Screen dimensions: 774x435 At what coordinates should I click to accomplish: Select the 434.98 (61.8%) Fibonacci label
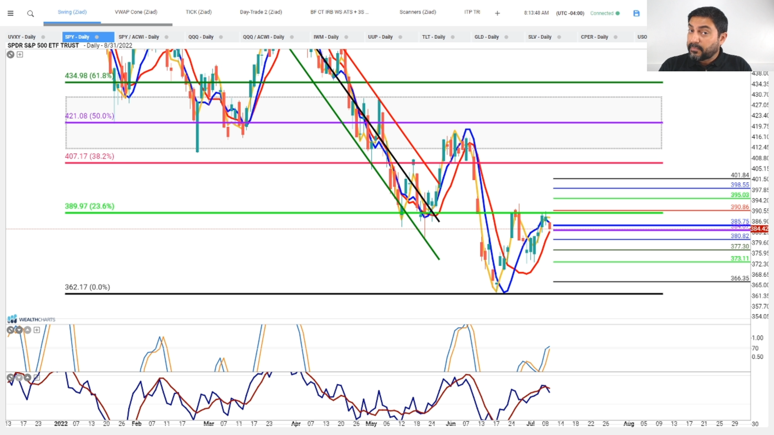89,76
